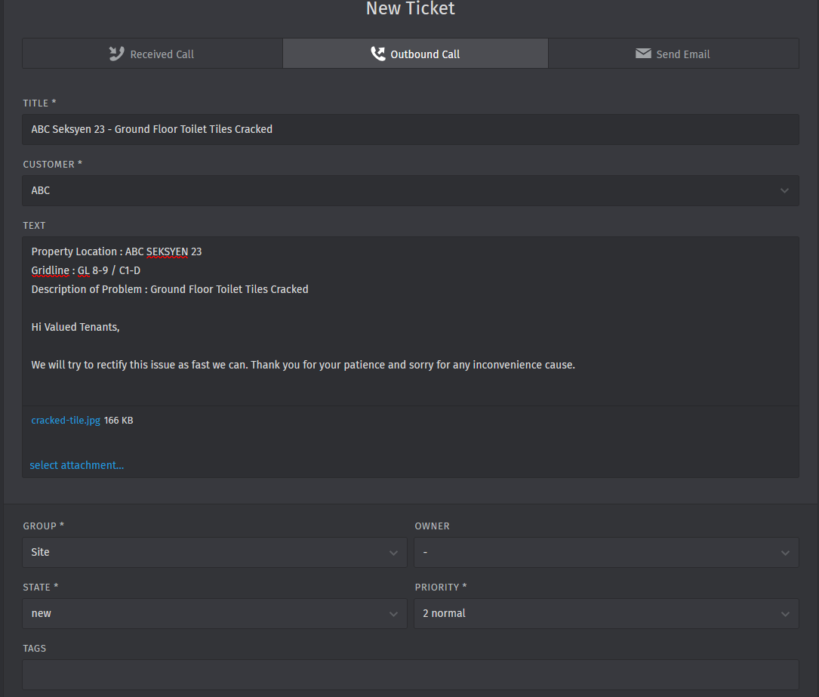
Task: Click the Group dropdown chevron icon
Action: (x=393, y=553)
